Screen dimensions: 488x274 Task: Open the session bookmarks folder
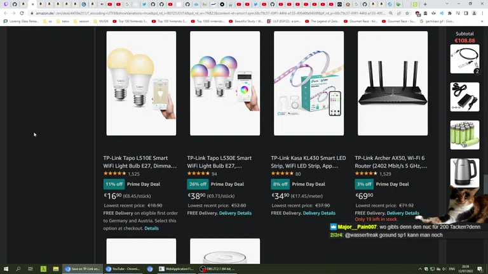point(81,22)
